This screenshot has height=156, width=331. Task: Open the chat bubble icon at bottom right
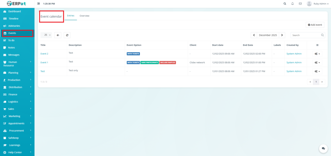click(x=323, y=148)
